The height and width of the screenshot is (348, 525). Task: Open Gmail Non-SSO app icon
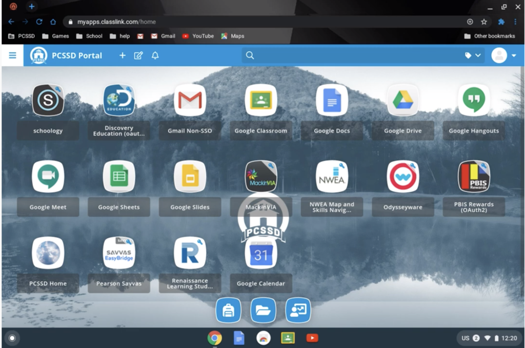click(190, 100)
